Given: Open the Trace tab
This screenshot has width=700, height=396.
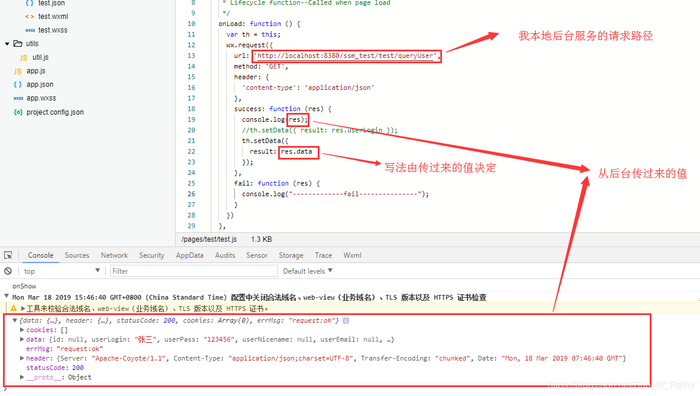Looking at the screenshot, I should (x=323, y=255).
